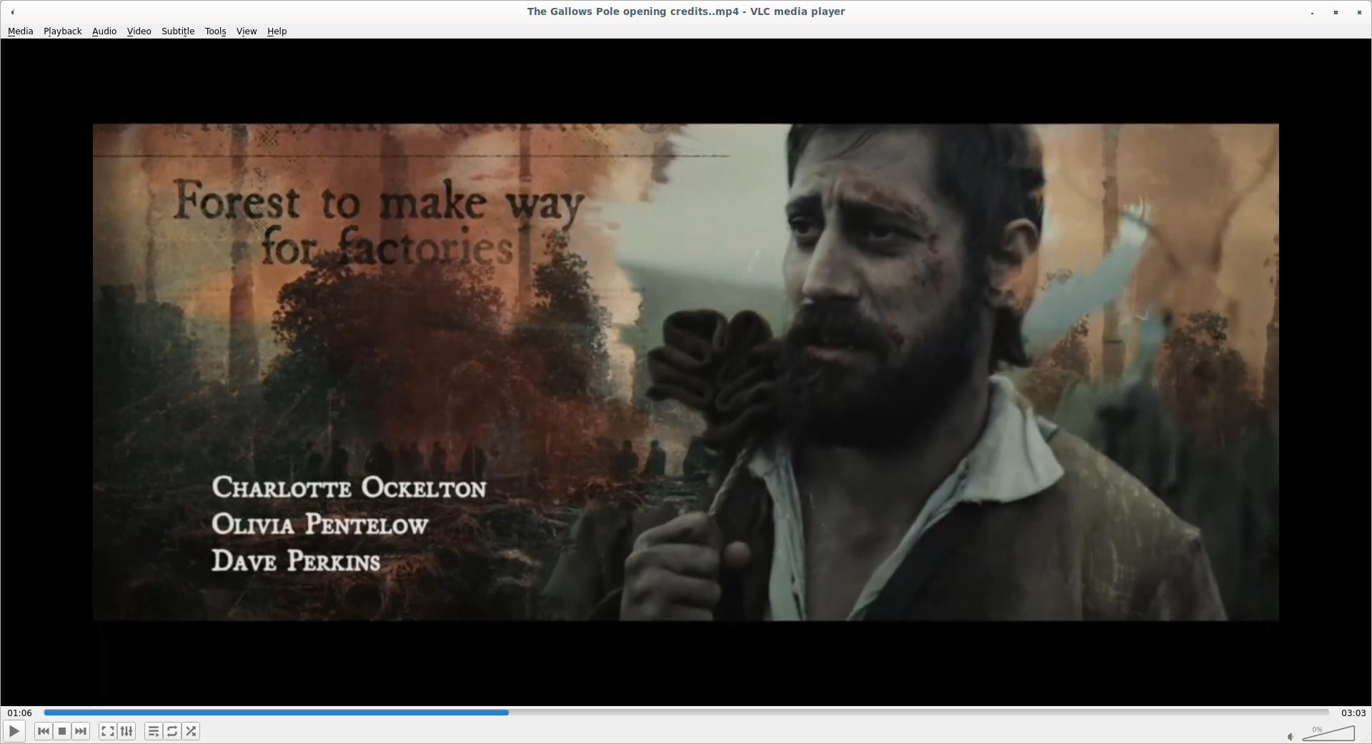Toggle total duration 03:03 label
This screenshot has width=1372, height=744.
[x=1353, y=713]
